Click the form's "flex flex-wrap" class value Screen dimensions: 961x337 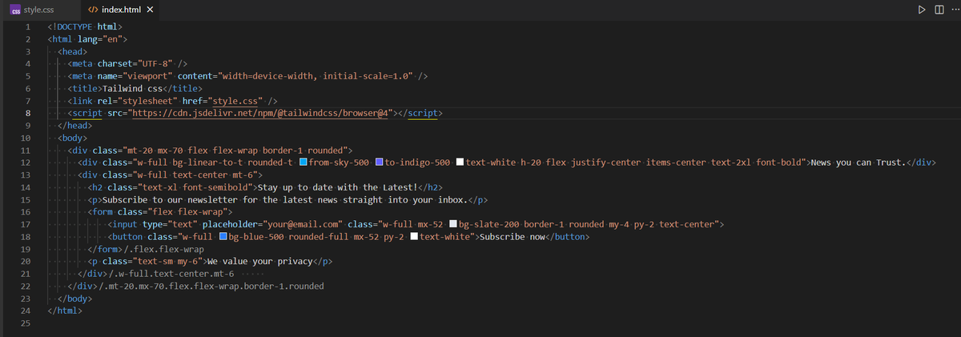[x=187, y=212]
